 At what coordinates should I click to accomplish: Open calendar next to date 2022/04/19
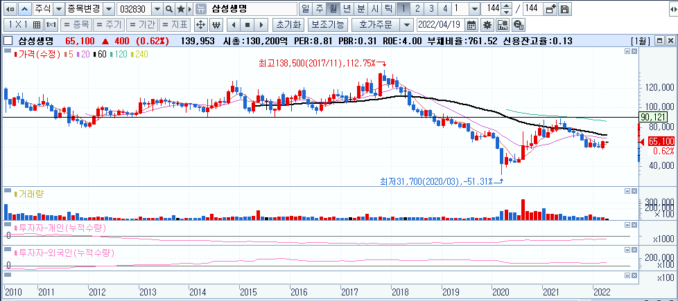(x=472, y=25)
